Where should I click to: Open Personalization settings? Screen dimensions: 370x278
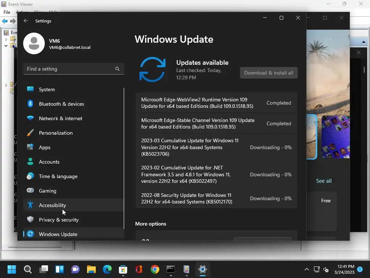coord(73,133)
